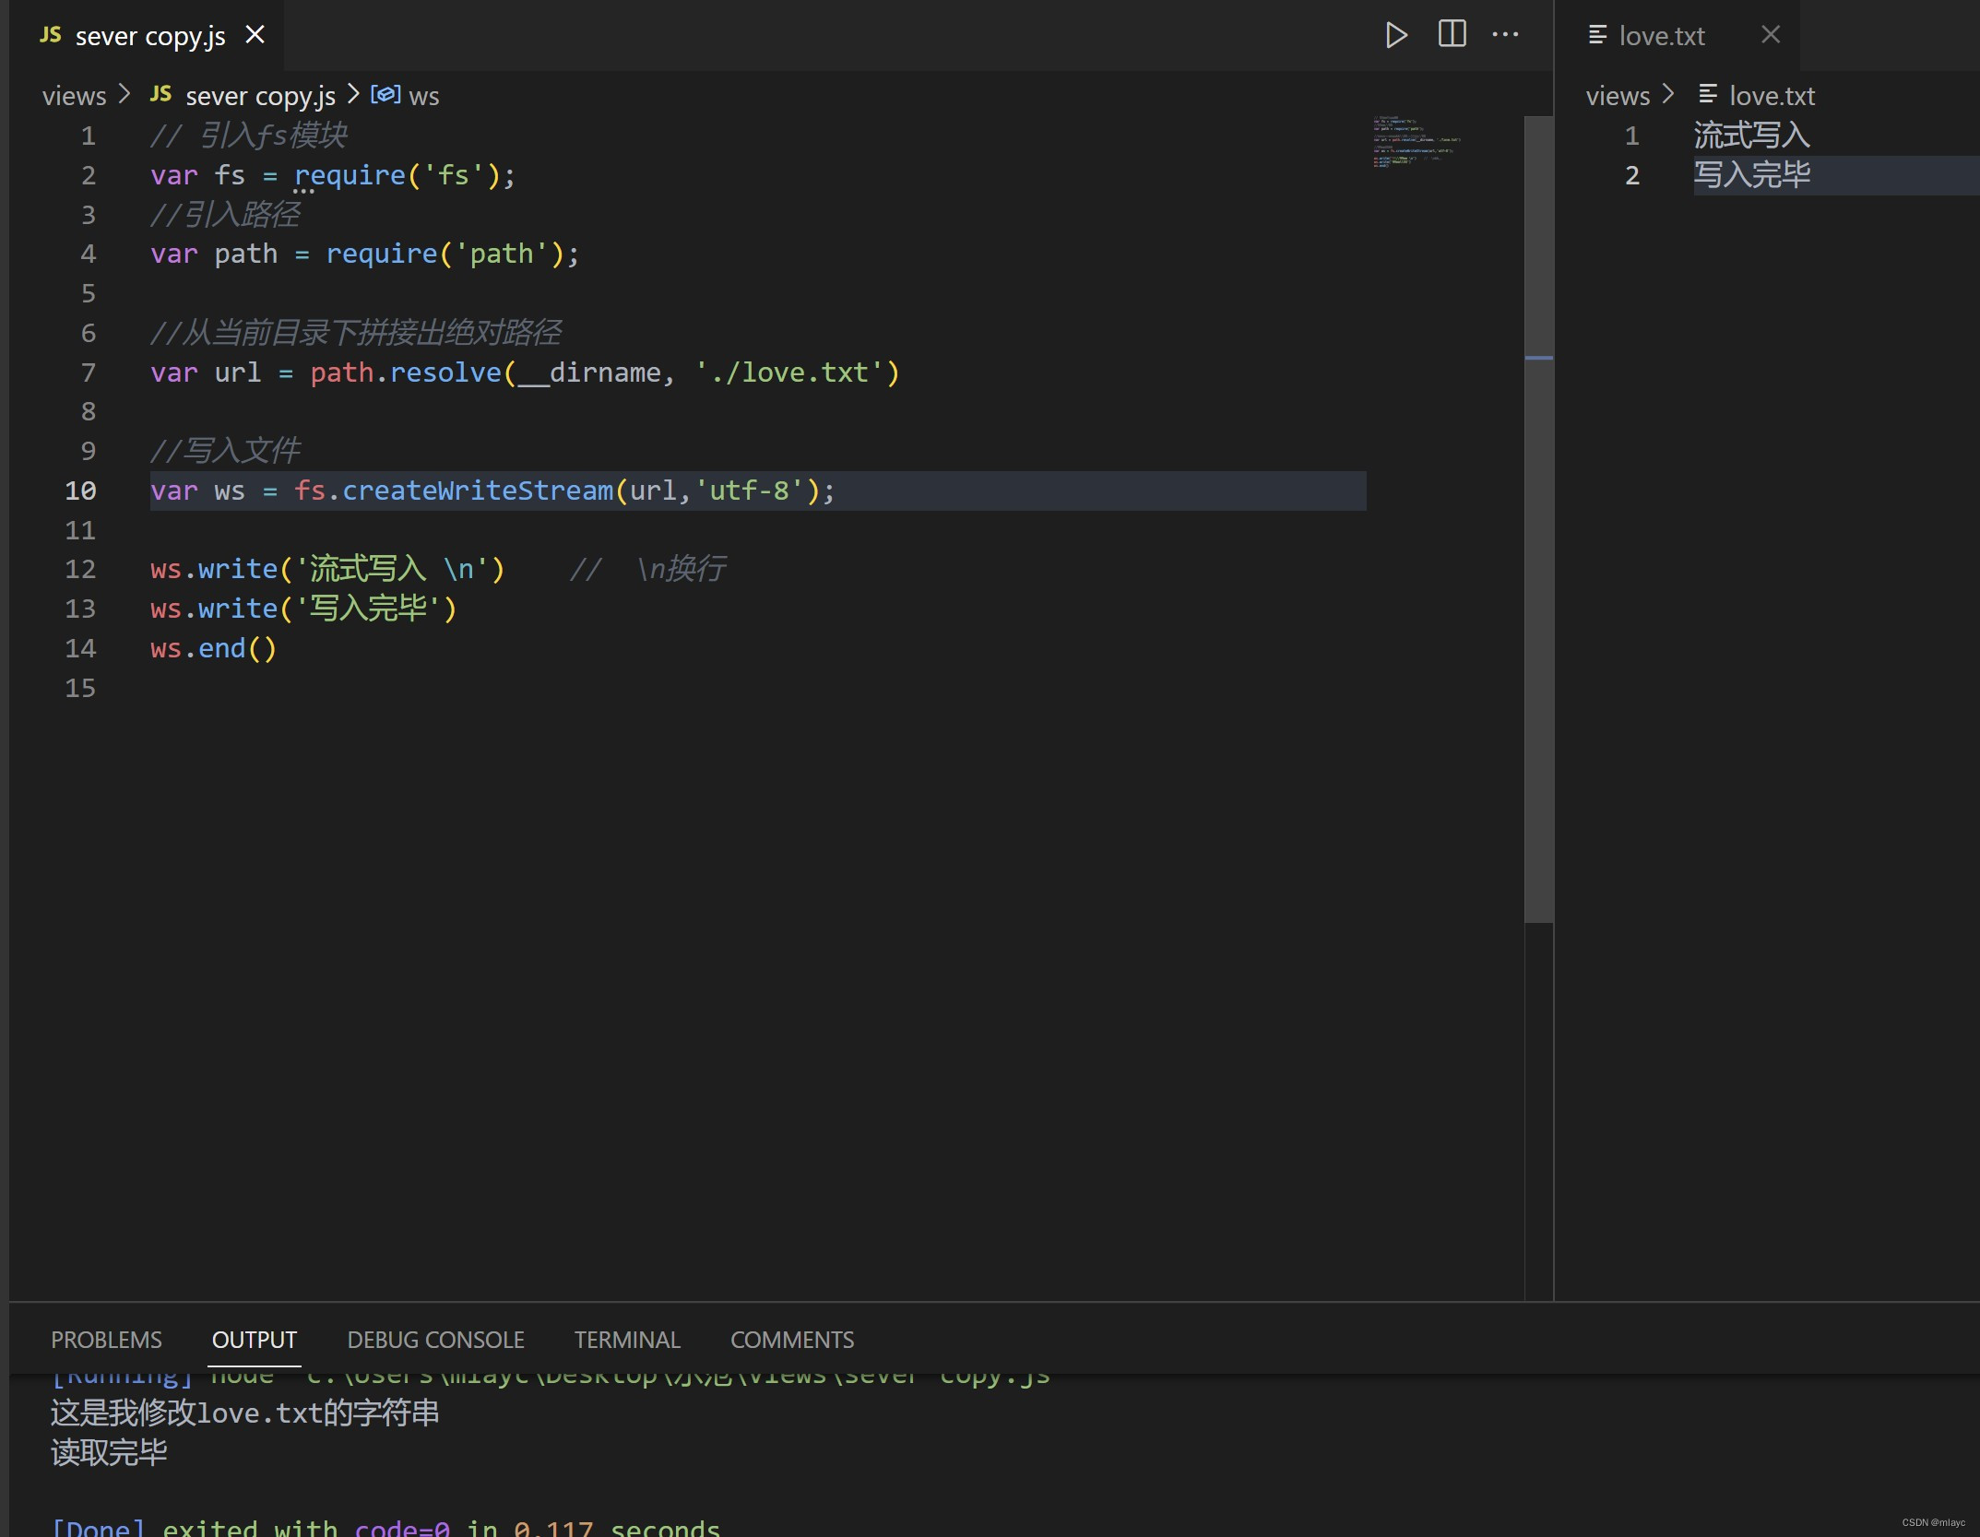Open the COMMENTS panel tab
Image resolution: width=1980 pixels, height=1537 pixels.
pyautogui.click(x=791, y=1340)
